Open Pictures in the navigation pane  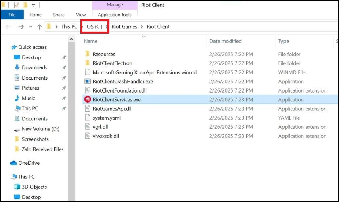[x=30, y=88]
